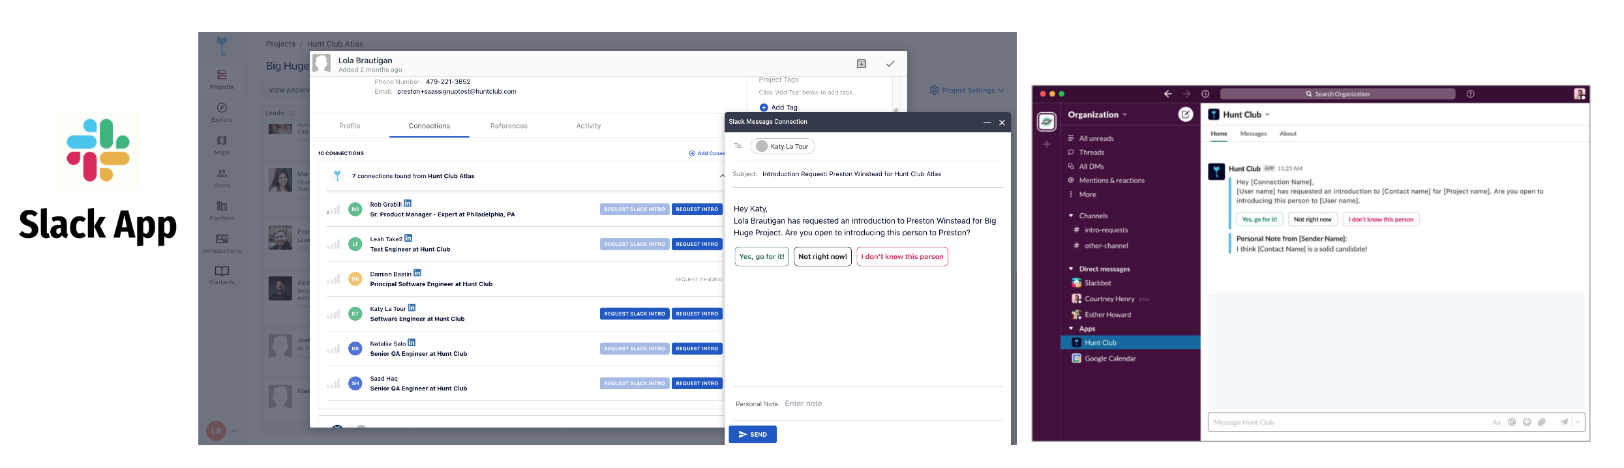Click Add Tag plus icon
This screenshot has height=468, width=1624.
(x=764, y=108)
